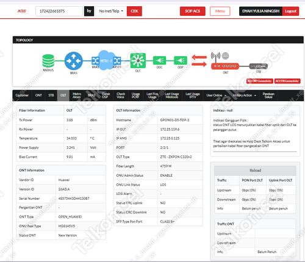Select the OLT tab

coord(63,95)
